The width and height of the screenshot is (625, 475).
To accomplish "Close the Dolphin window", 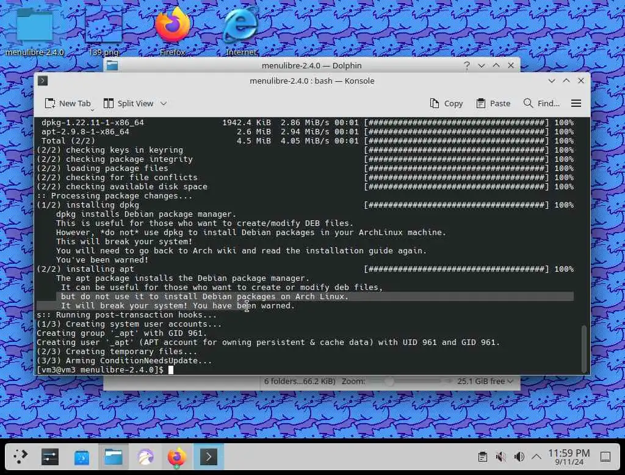I will (x=511, y=65).
